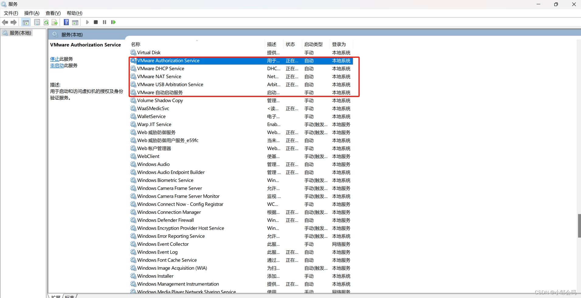Select the WebClient service row
The height and width of the screenshot is (298, 581).
(x=241, y=156)
